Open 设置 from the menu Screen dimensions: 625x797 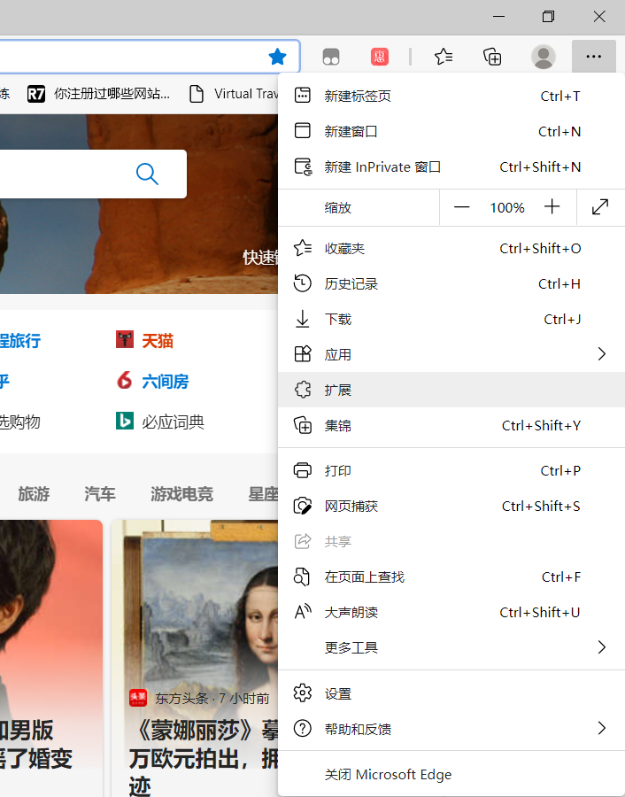coord(451,693)
